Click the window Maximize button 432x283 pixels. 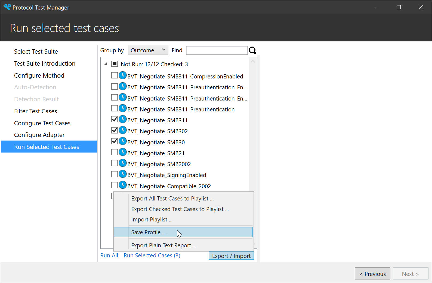pos(399,7)
